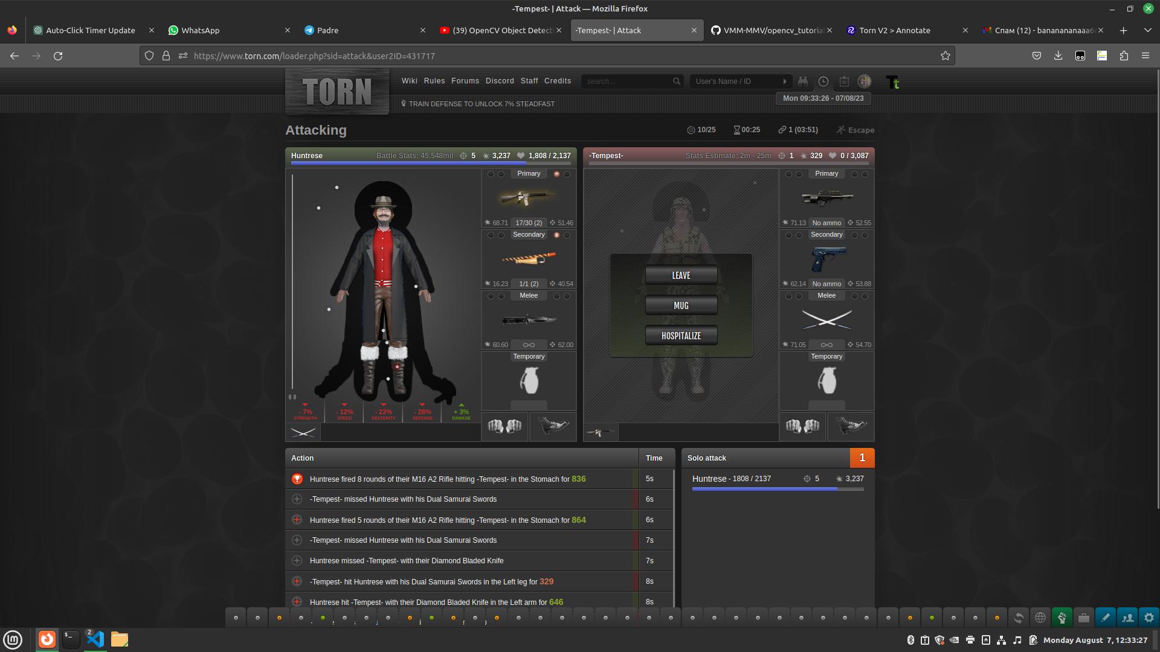Click -Tempest-'s primary weapon slot

pyautogui.click(x=826, y=198)
